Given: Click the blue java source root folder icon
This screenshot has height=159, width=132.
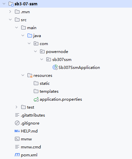Looking at the screenshot, I should click(x=30, y=35).
